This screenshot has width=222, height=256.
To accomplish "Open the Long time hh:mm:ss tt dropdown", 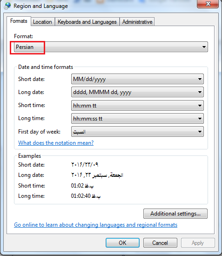I will 137,119.
